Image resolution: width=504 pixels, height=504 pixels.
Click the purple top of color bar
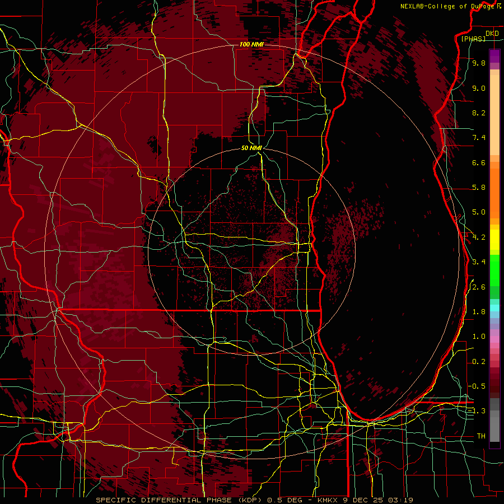494,56
